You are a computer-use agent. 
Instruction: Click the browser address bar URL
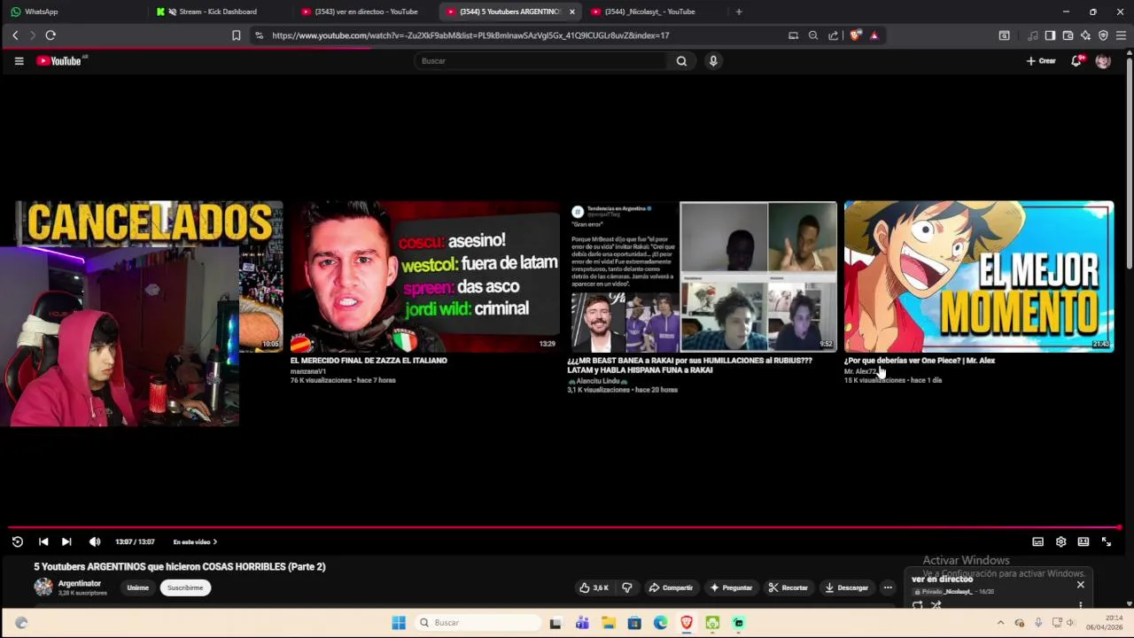point(470,35)
